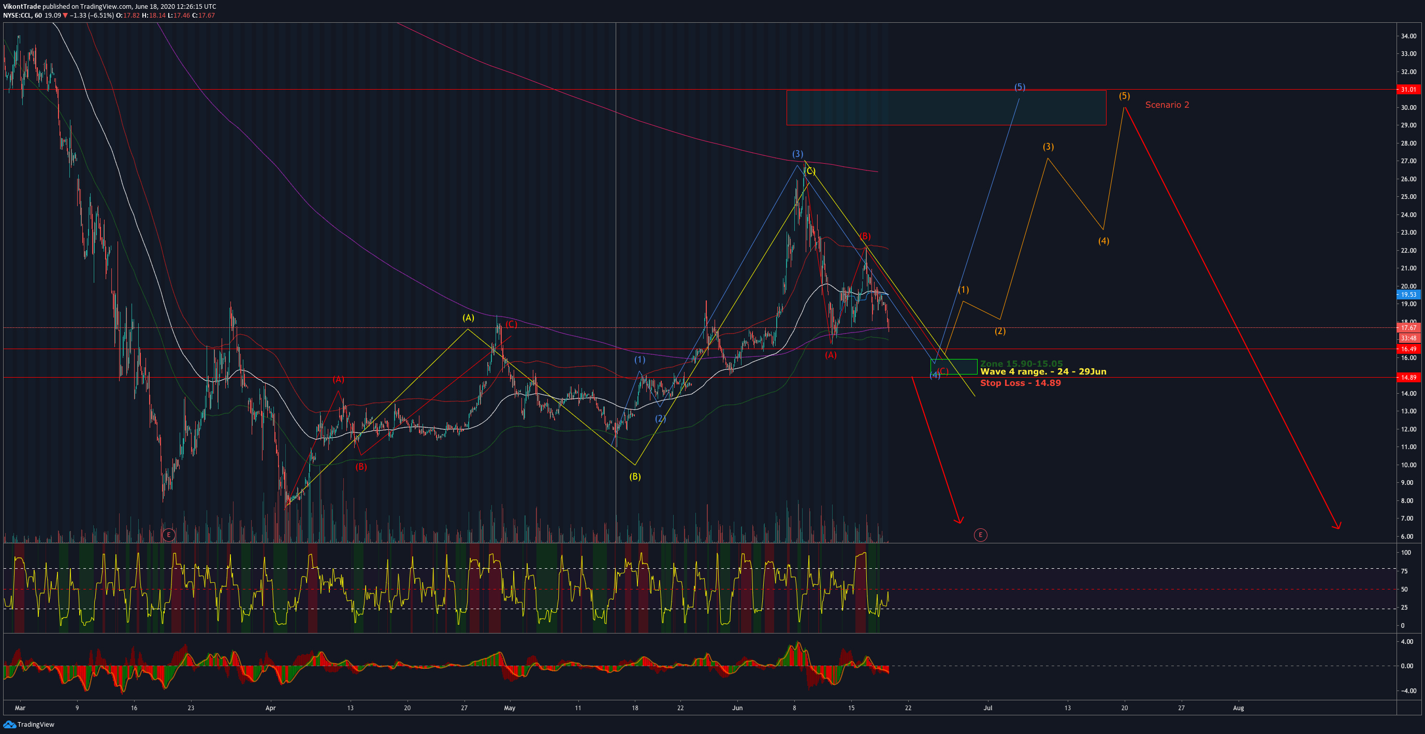Select the red (C) label near May

pyautogui.click(x=511, y=324)
